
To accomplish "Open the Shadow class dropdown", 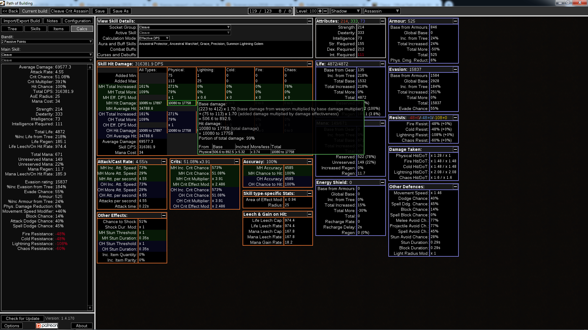I will pyautogui.click(x=346, y=11).
